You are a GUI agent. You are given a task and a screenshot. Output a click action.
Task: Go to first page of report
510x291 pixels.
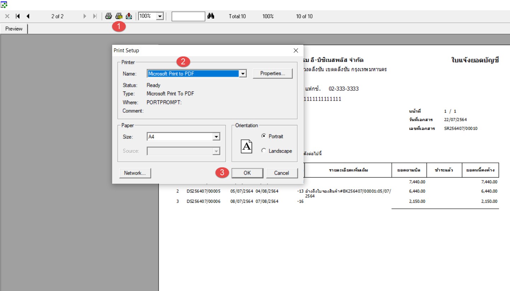coord(18,16)
